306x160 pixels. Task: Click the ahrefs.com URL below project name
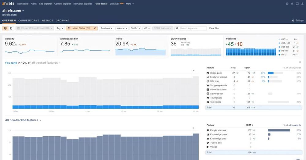click(9, 15)
